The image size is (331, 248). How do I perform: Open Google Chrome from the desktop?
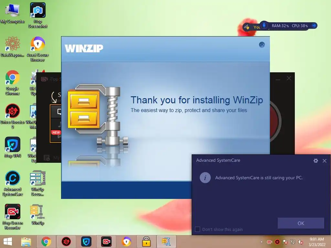coord(13,82)
